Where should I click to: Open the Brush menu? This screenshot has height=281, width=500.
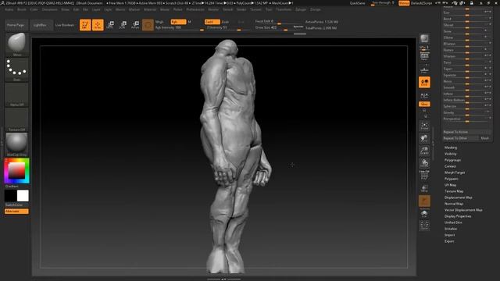pyautogui.click(x=22, y=9)
